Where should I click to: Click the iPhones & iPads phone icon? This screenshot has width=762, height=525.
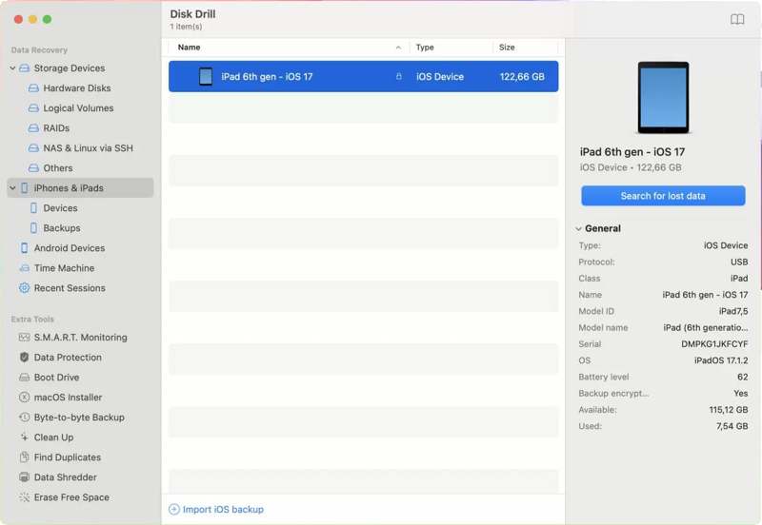coord(25,188)
